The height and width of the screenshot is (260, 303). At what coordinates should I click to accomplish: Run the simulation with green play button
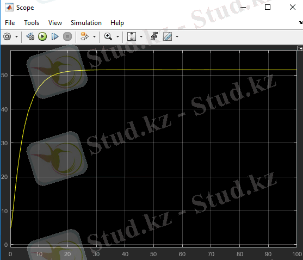pyautogui.click(x=42, y=36)
